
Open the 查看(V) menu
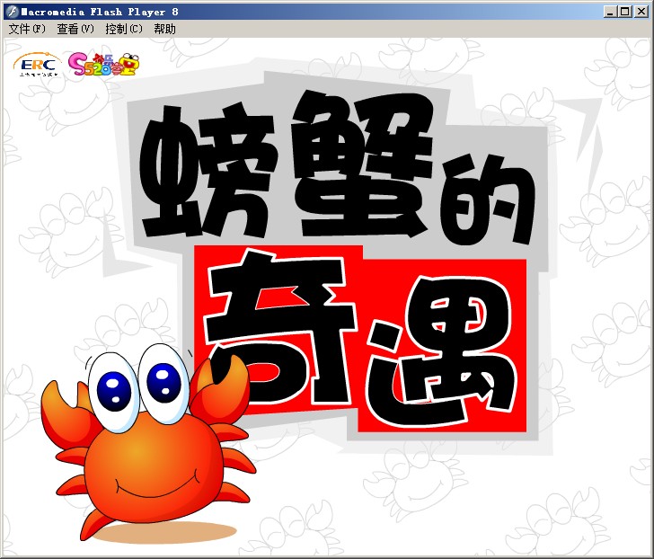tap(75, 29)
